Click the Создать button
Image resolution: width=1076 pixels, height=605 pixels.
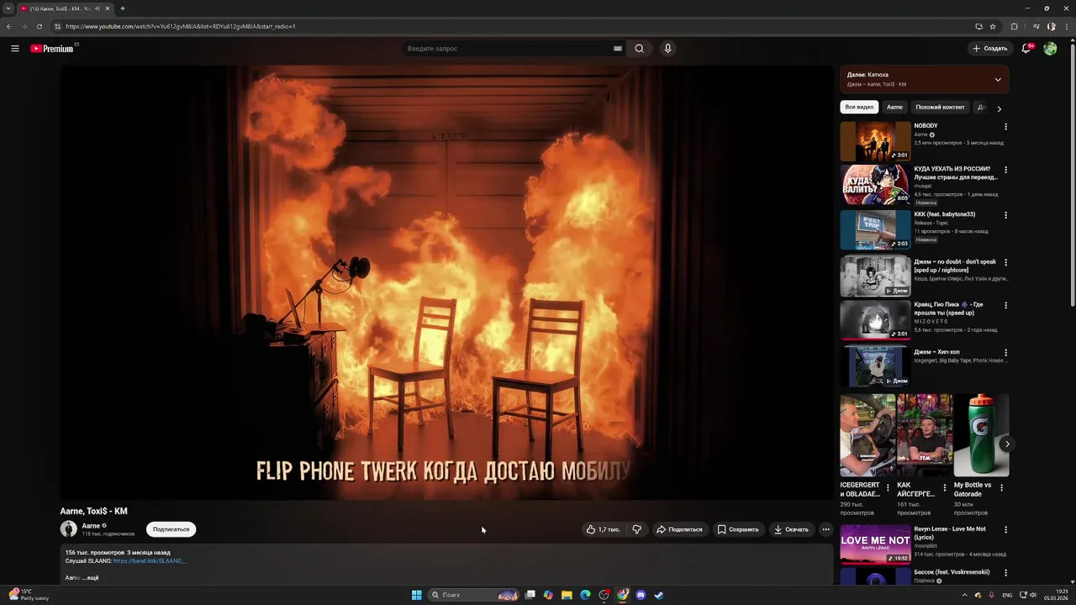tap(989, 49)
